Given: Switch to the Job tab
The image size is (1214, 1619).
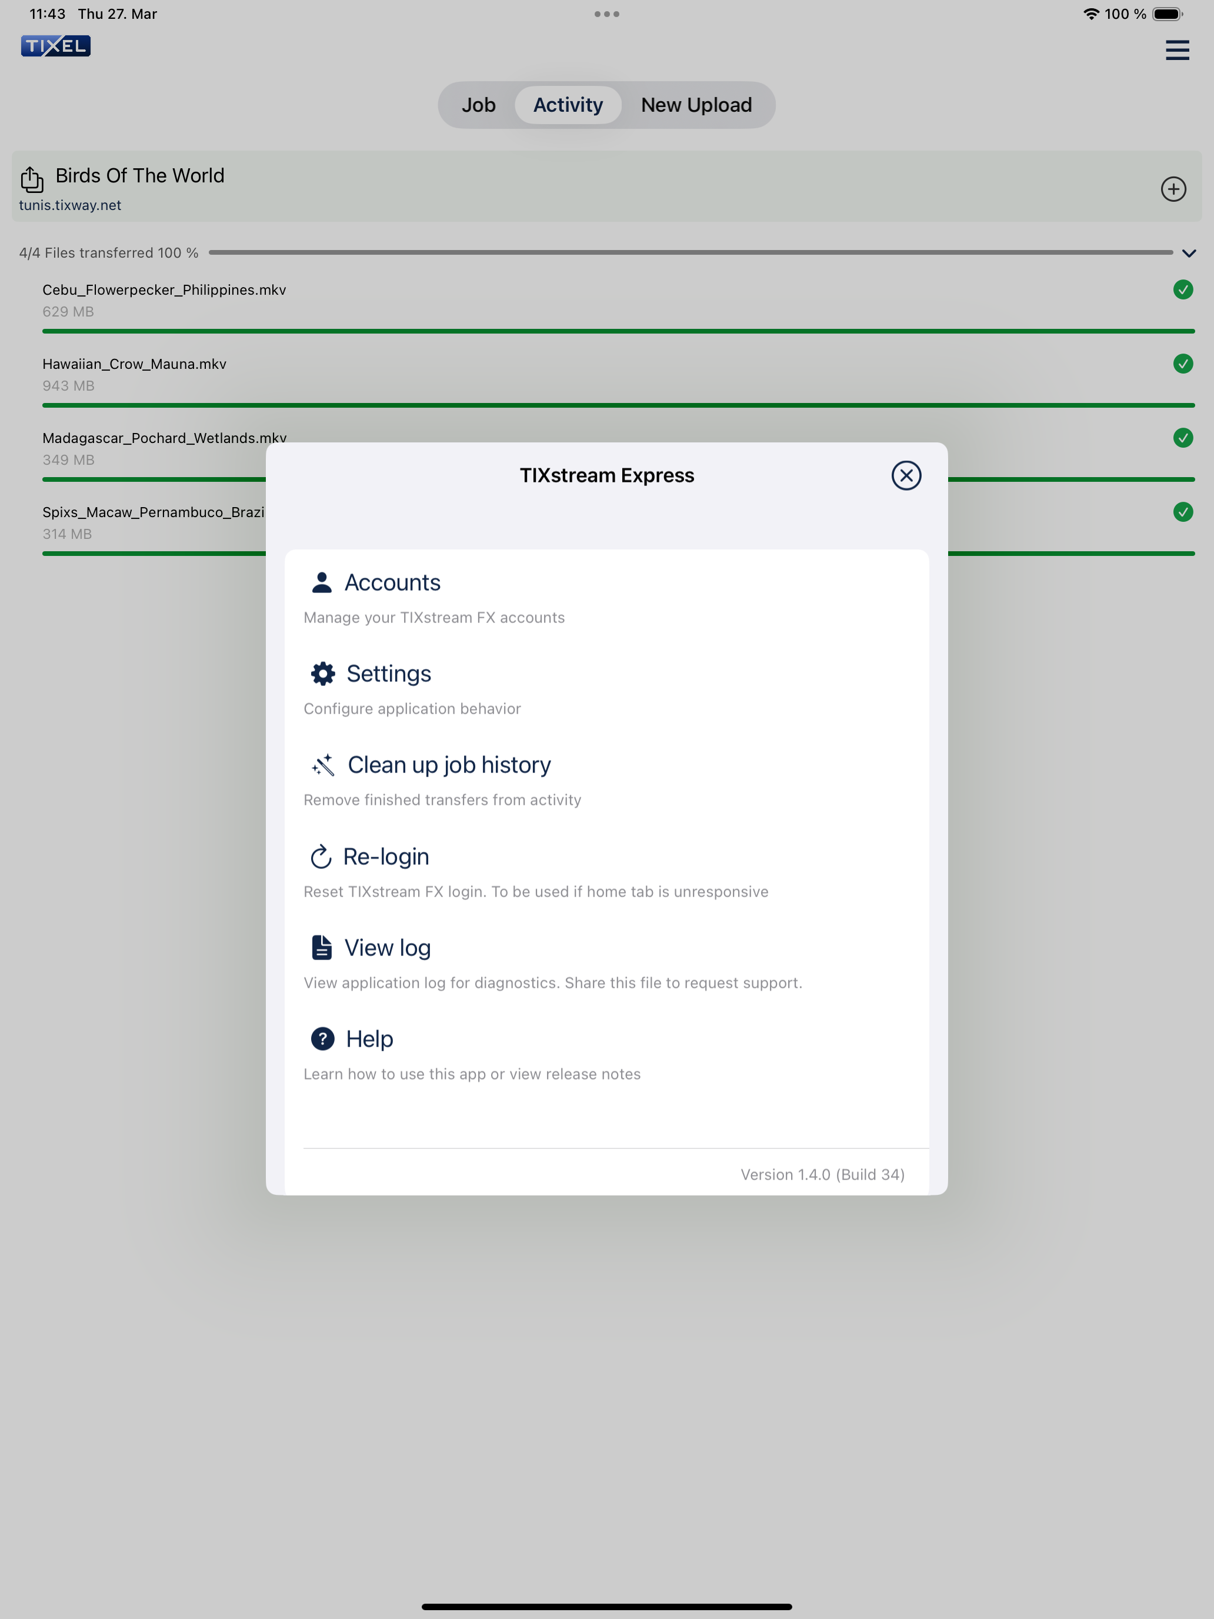Looking at the screenshot, I should coord(479,105).
